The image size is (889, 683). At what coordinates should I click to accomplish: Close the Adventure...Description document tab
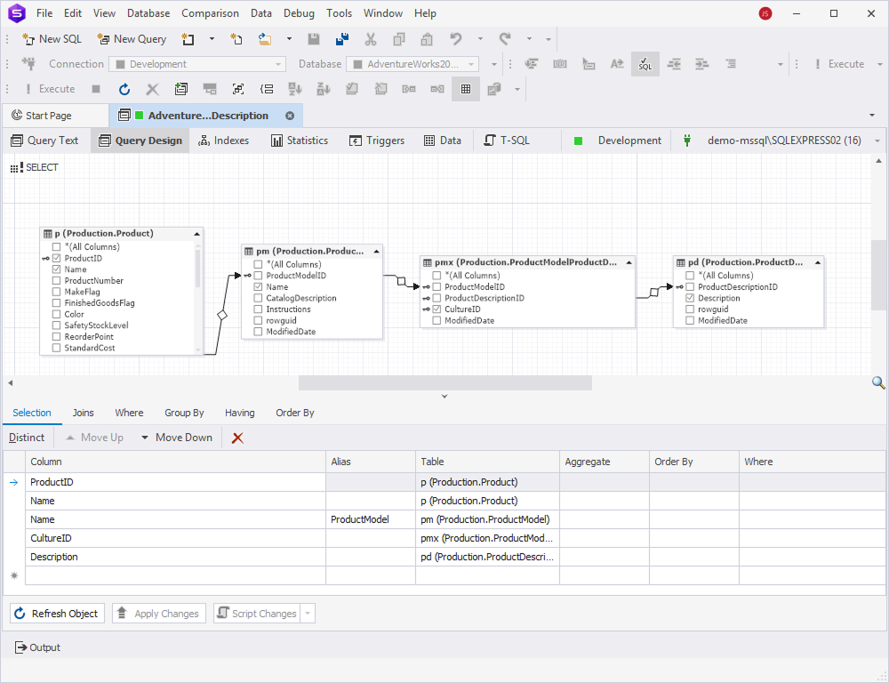pyautogui.click(x=290, y=116)
